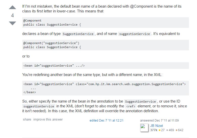Screen dimensions: 197x138
Task: Click inline suggestionService code after 'of name'
Action: tap(134, 34)
